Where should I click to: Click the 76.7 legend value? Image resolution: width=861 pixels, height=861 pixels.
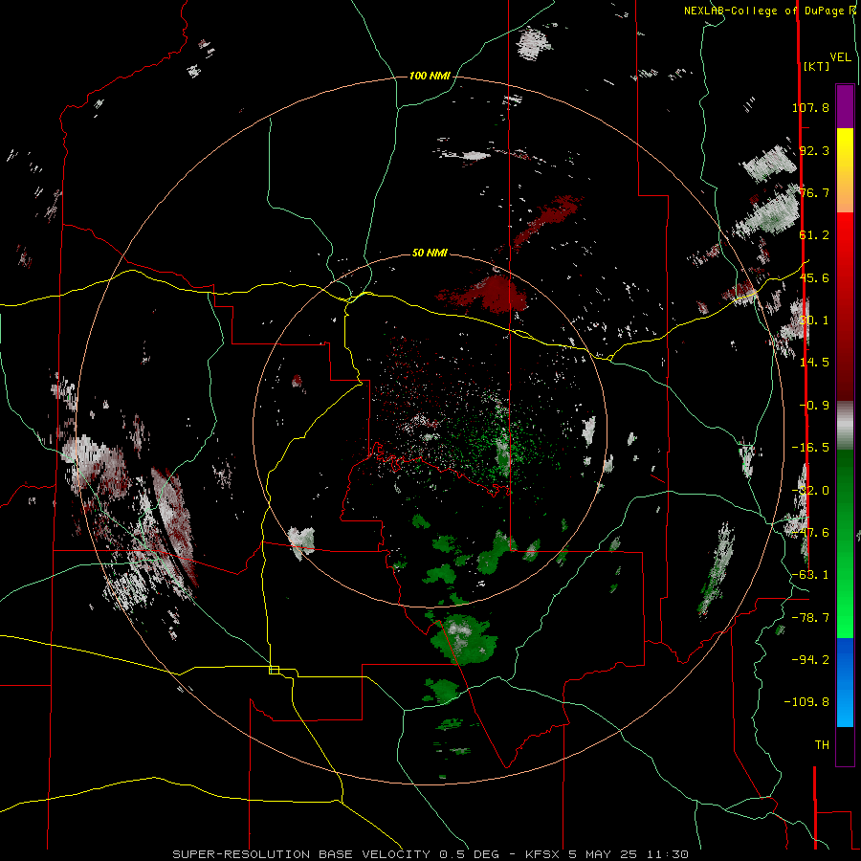click(x=814, y=192)
